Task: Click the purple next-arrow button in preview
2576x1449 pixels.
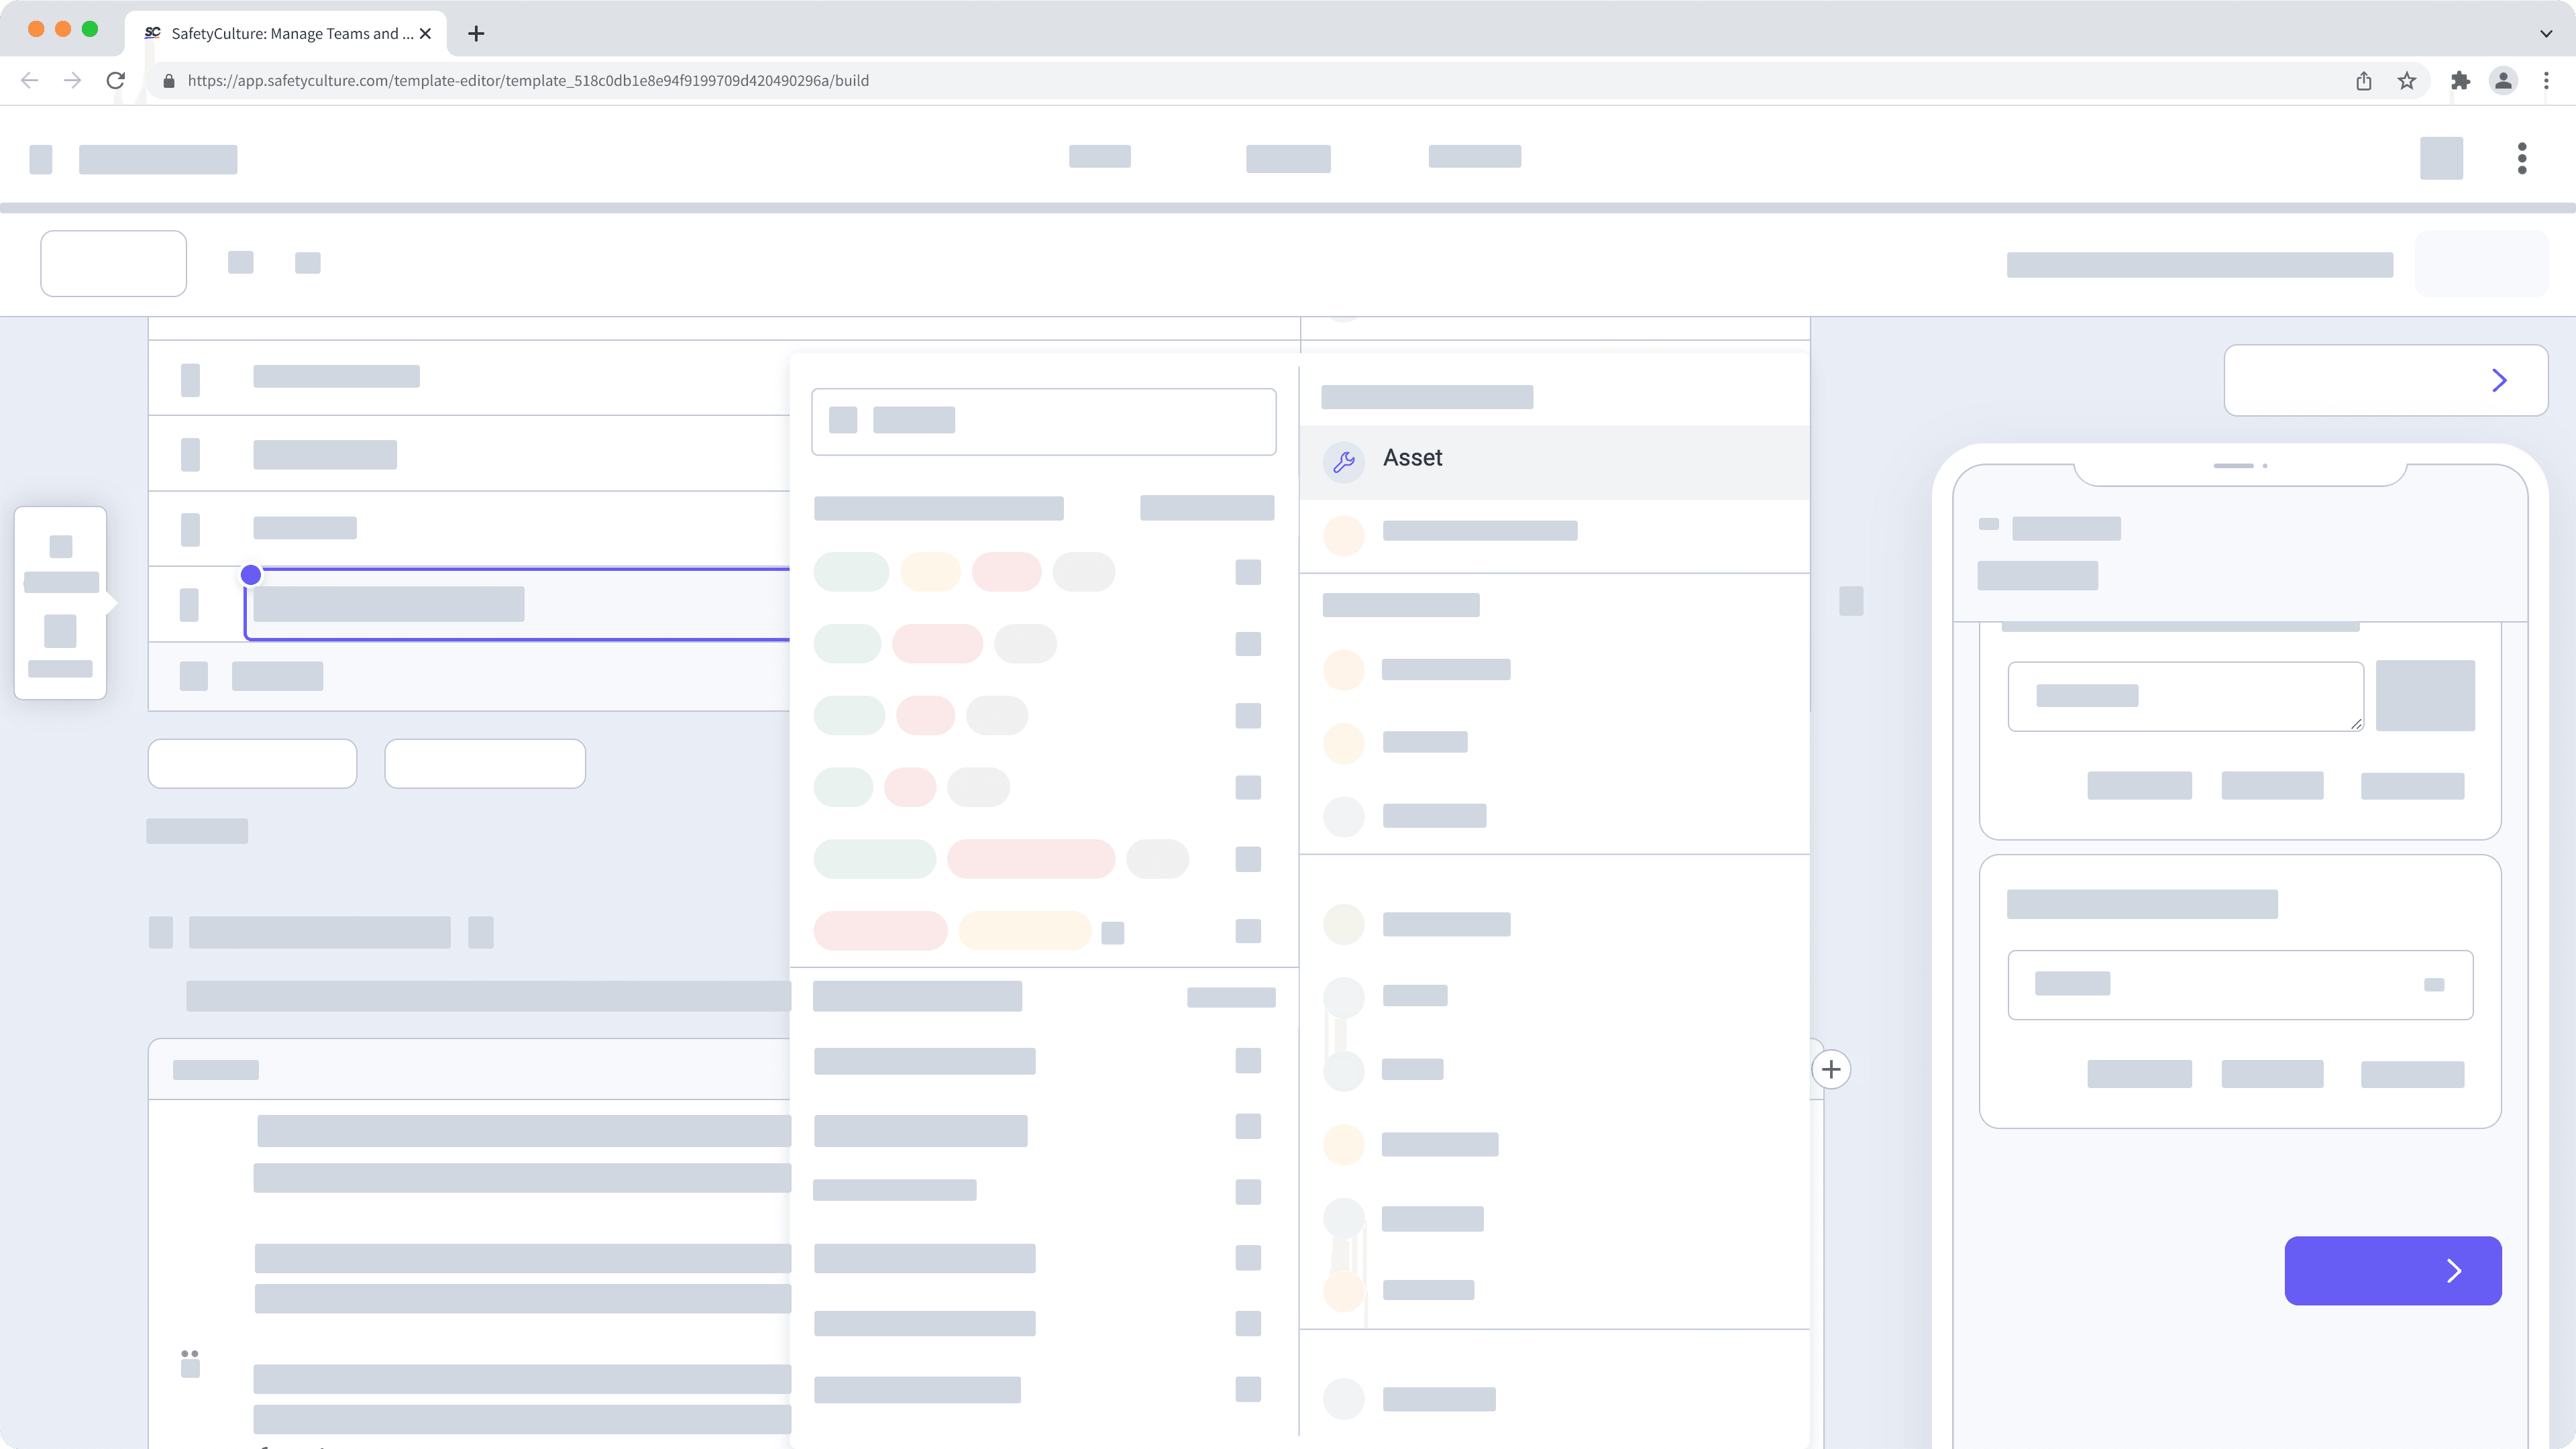Action: pyautogui.click(x=2393, y=1270)
